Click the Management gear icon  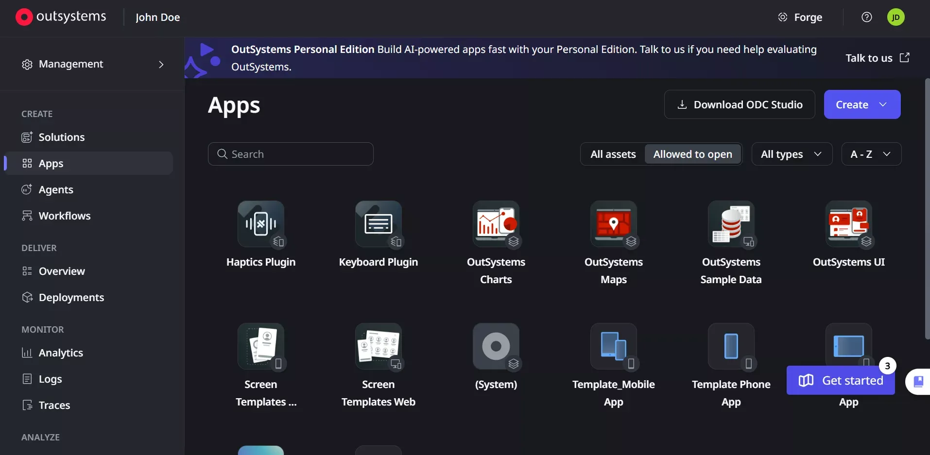(27, 64)
